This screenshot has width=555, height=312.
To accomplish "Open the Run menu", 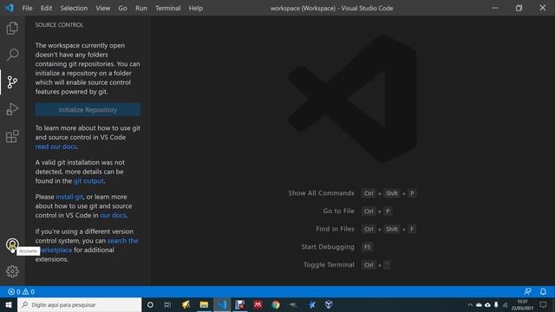I will point(140,8).
